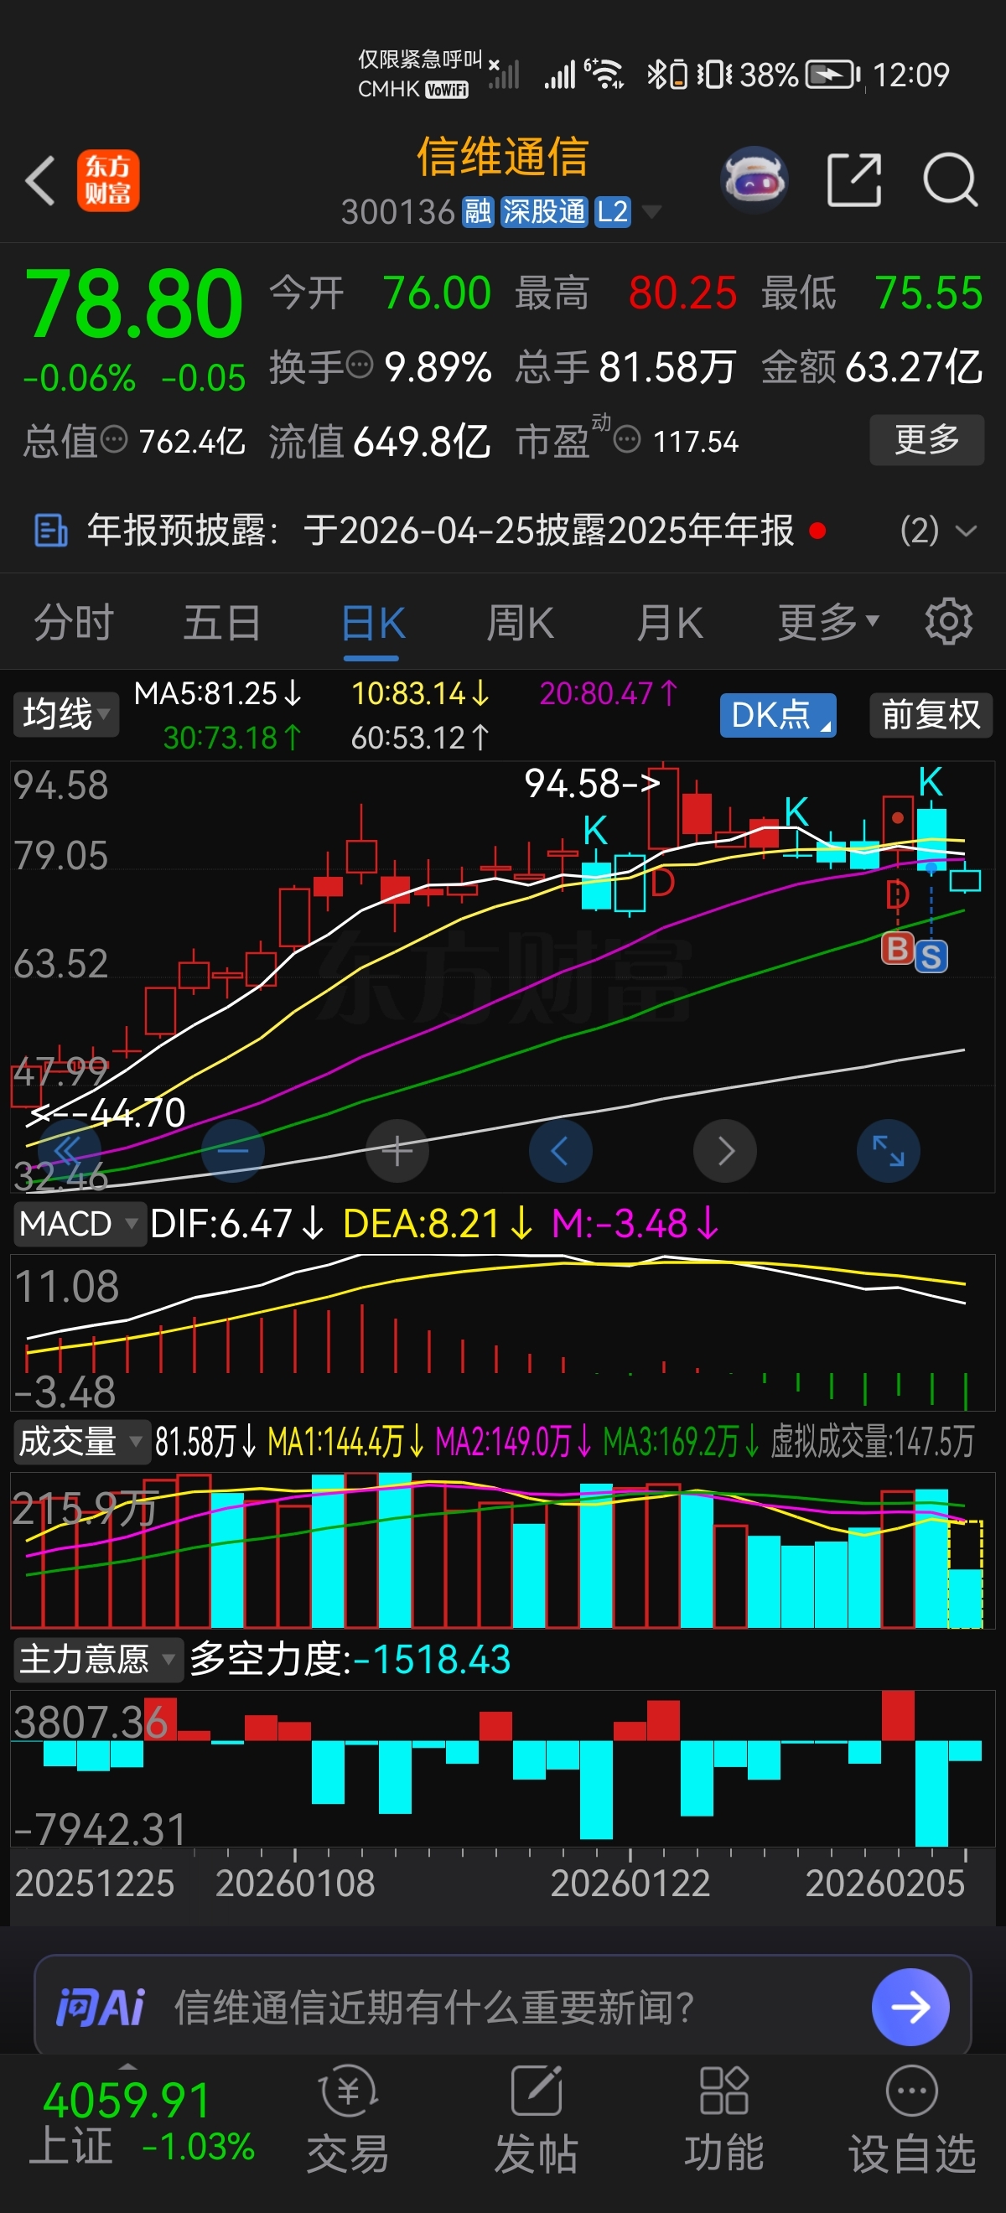
Task: Tap DIF:6.47 MACD value
Action: (237, 1223)
